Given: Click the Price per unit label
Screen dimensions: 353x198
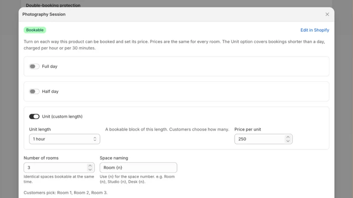Looking at the screenshot, I should (248, 129).
